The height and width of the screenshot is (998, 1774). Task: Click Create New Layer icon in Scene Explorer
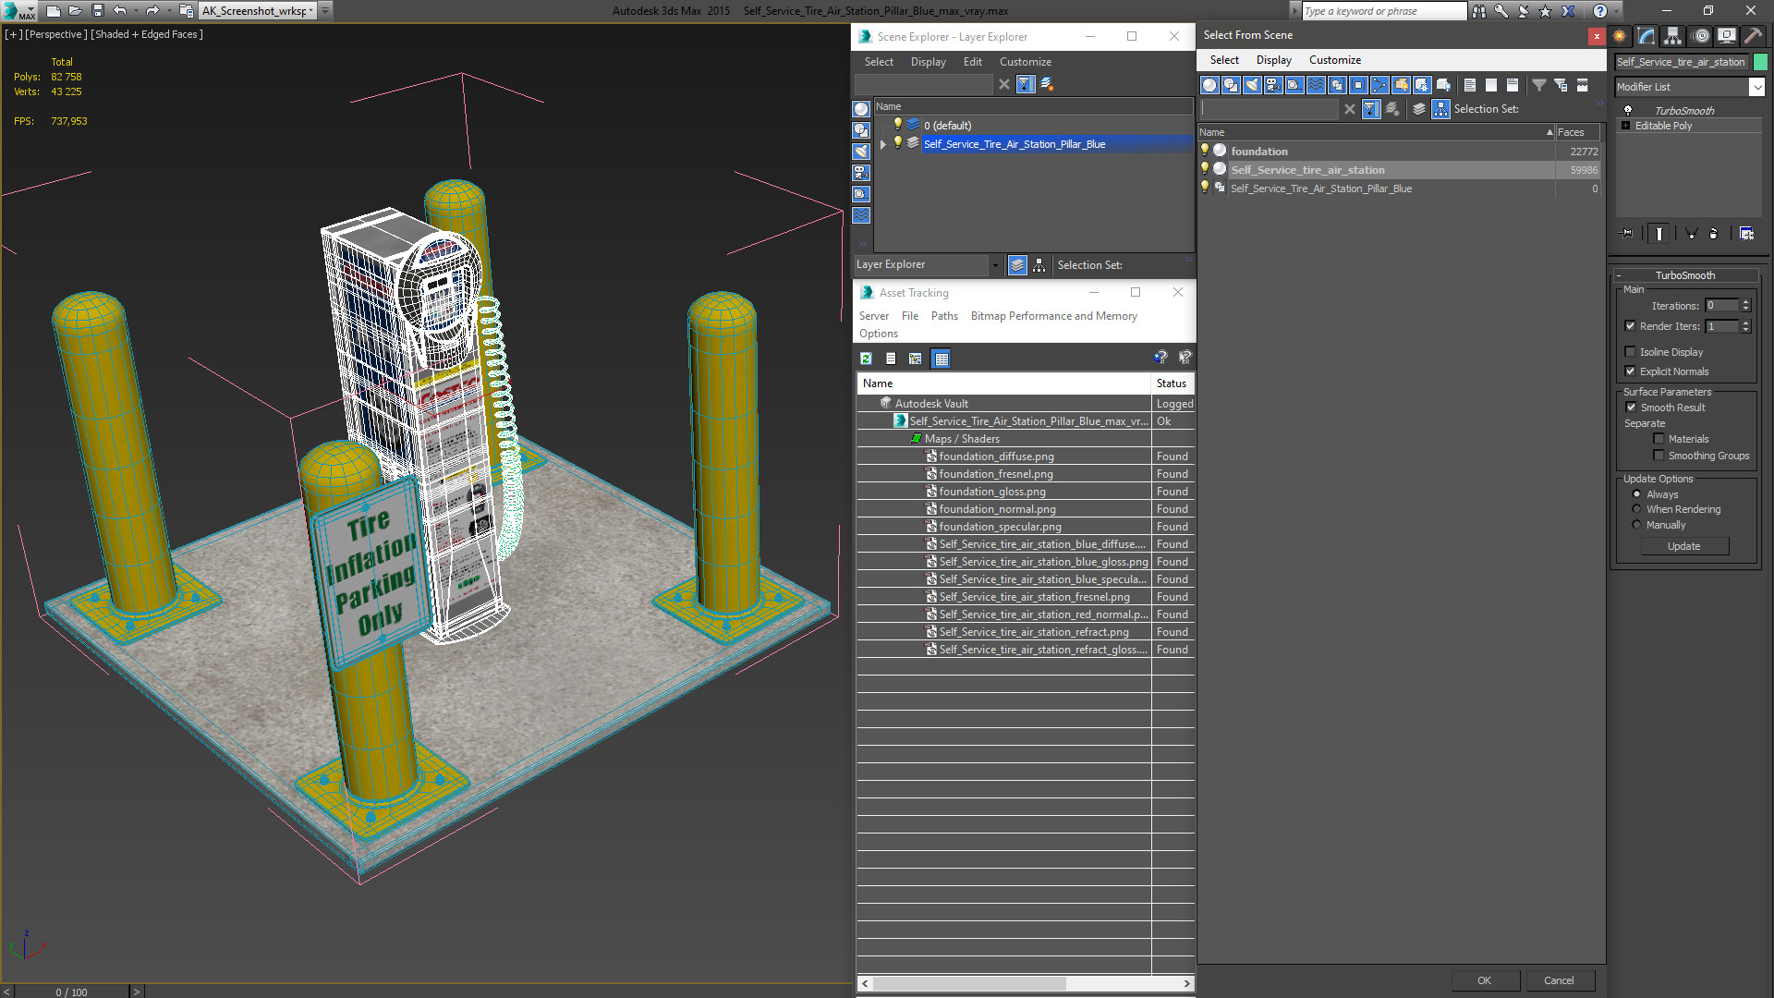click(1047, 84)
